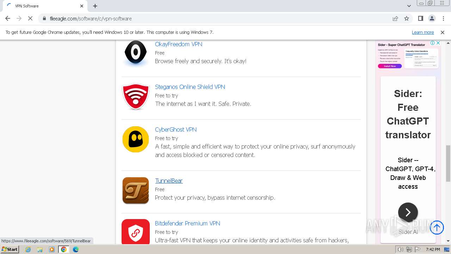The image size is (451, 254).
Task: Click the Bitdefender red shield logo
Action: pyautogui.click(x=136, y=232)
